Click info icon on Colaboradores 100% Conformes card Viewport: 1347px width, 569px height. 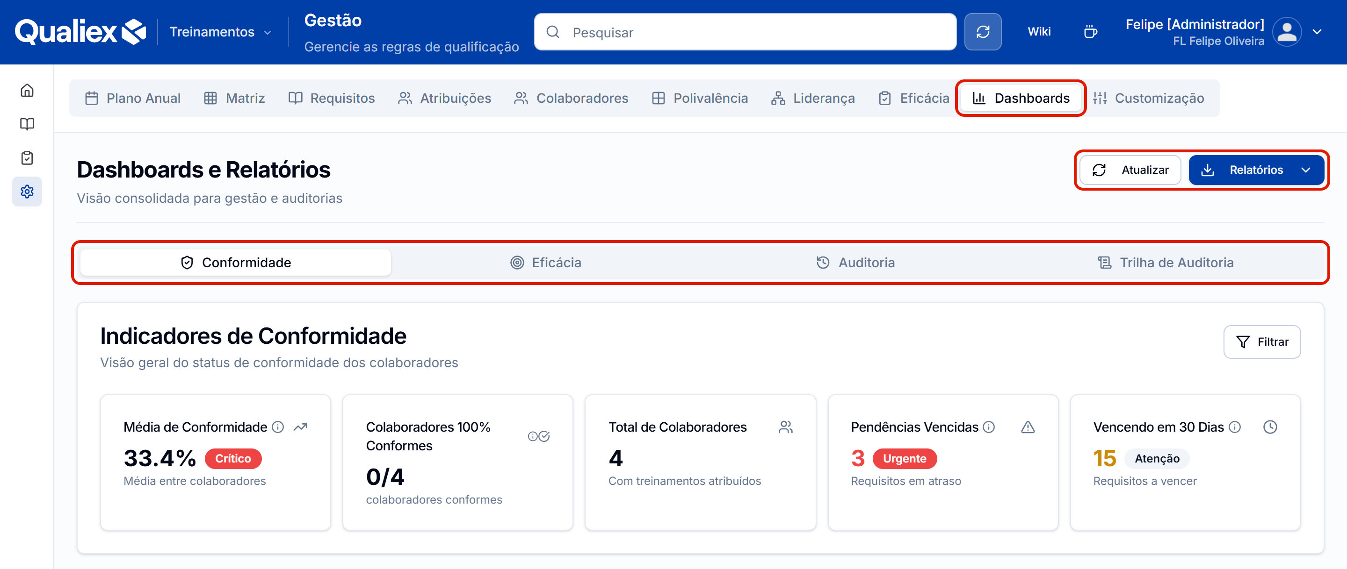(532, 436)
